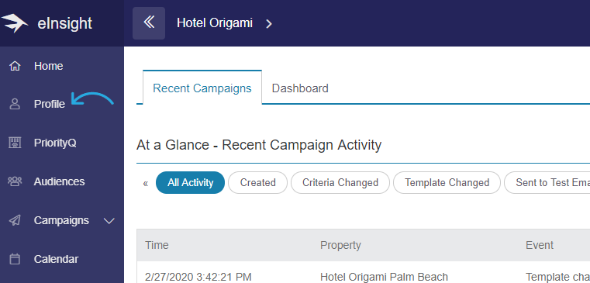Switch to the Dashboard tab

pyautogui.click(x=300, y=88)
